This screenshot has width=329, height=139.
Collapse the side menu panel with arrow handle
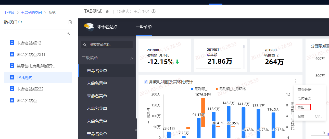click(136, 130)
